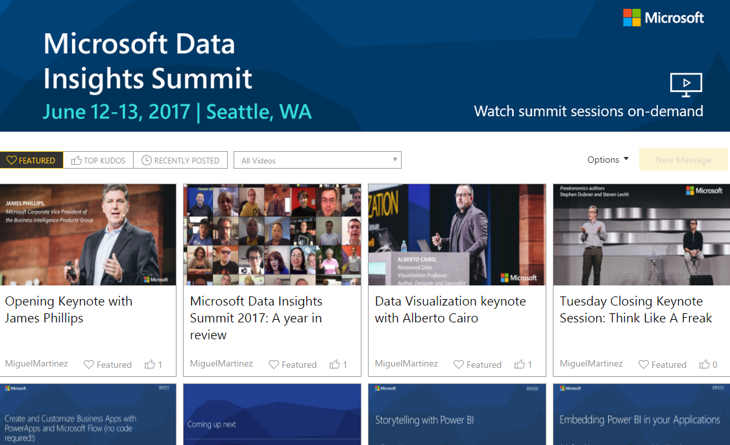The height and width of the screenshot is (445, 730).
Task: Click the video monitor play icon
Action: coord(686,85)
